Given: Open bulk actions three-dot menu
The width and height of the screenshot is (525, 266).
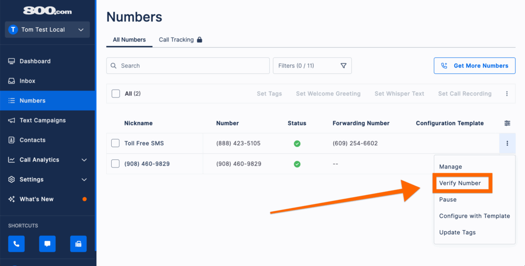Looking at the screenshot, I should point(507,94).
